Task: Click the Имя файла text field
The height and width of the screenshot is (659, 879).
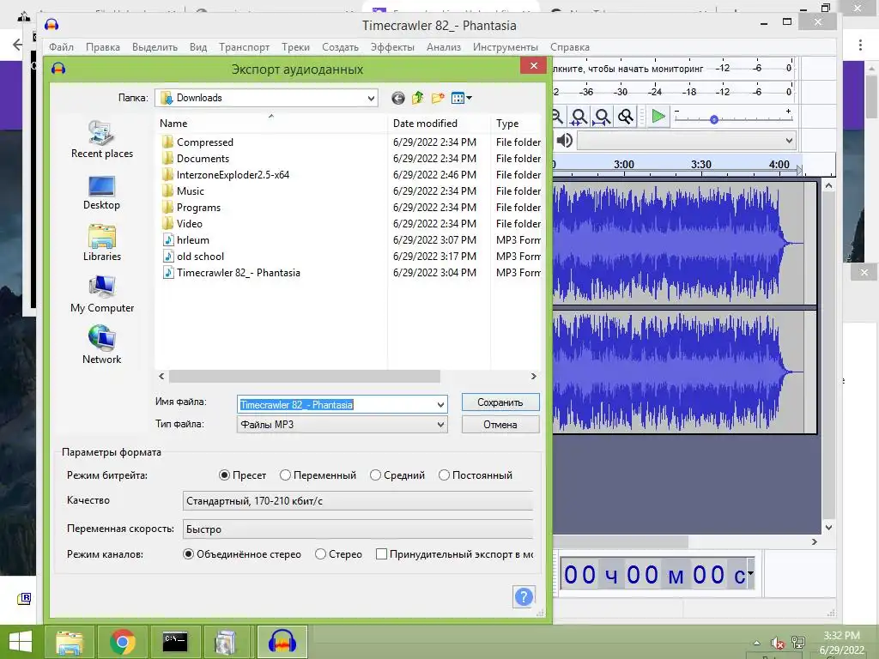Action: 336,405
